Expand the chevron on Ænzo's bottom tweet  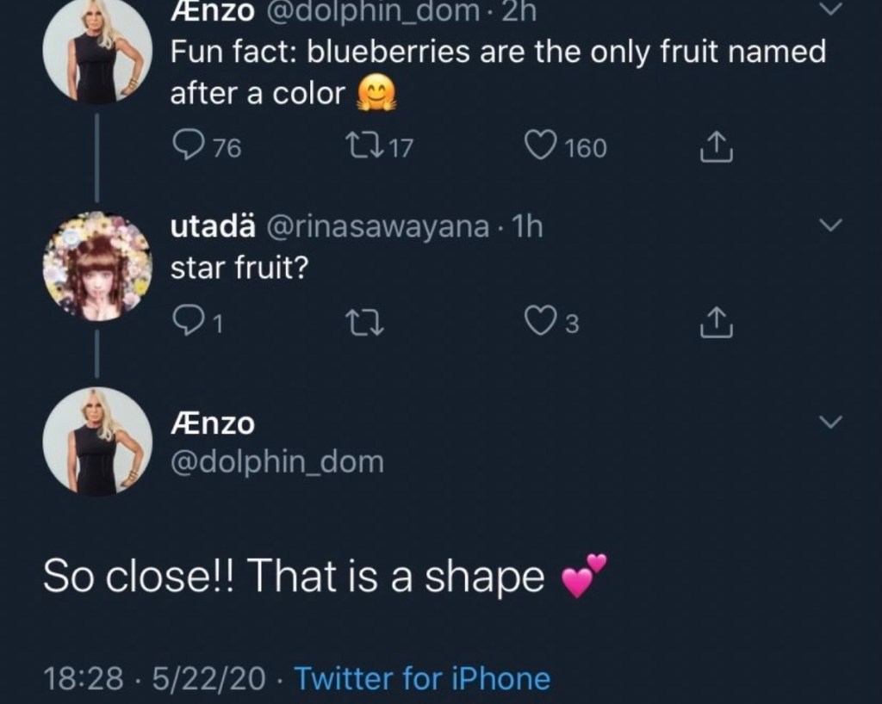click(830, 421)
